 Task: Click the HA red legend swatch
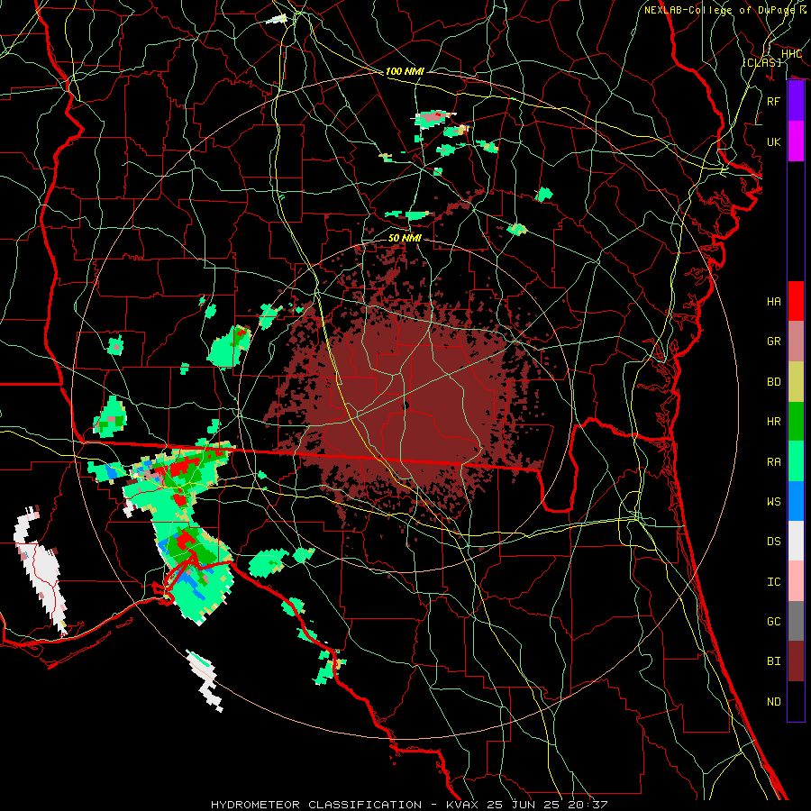(x=796, y=301)
